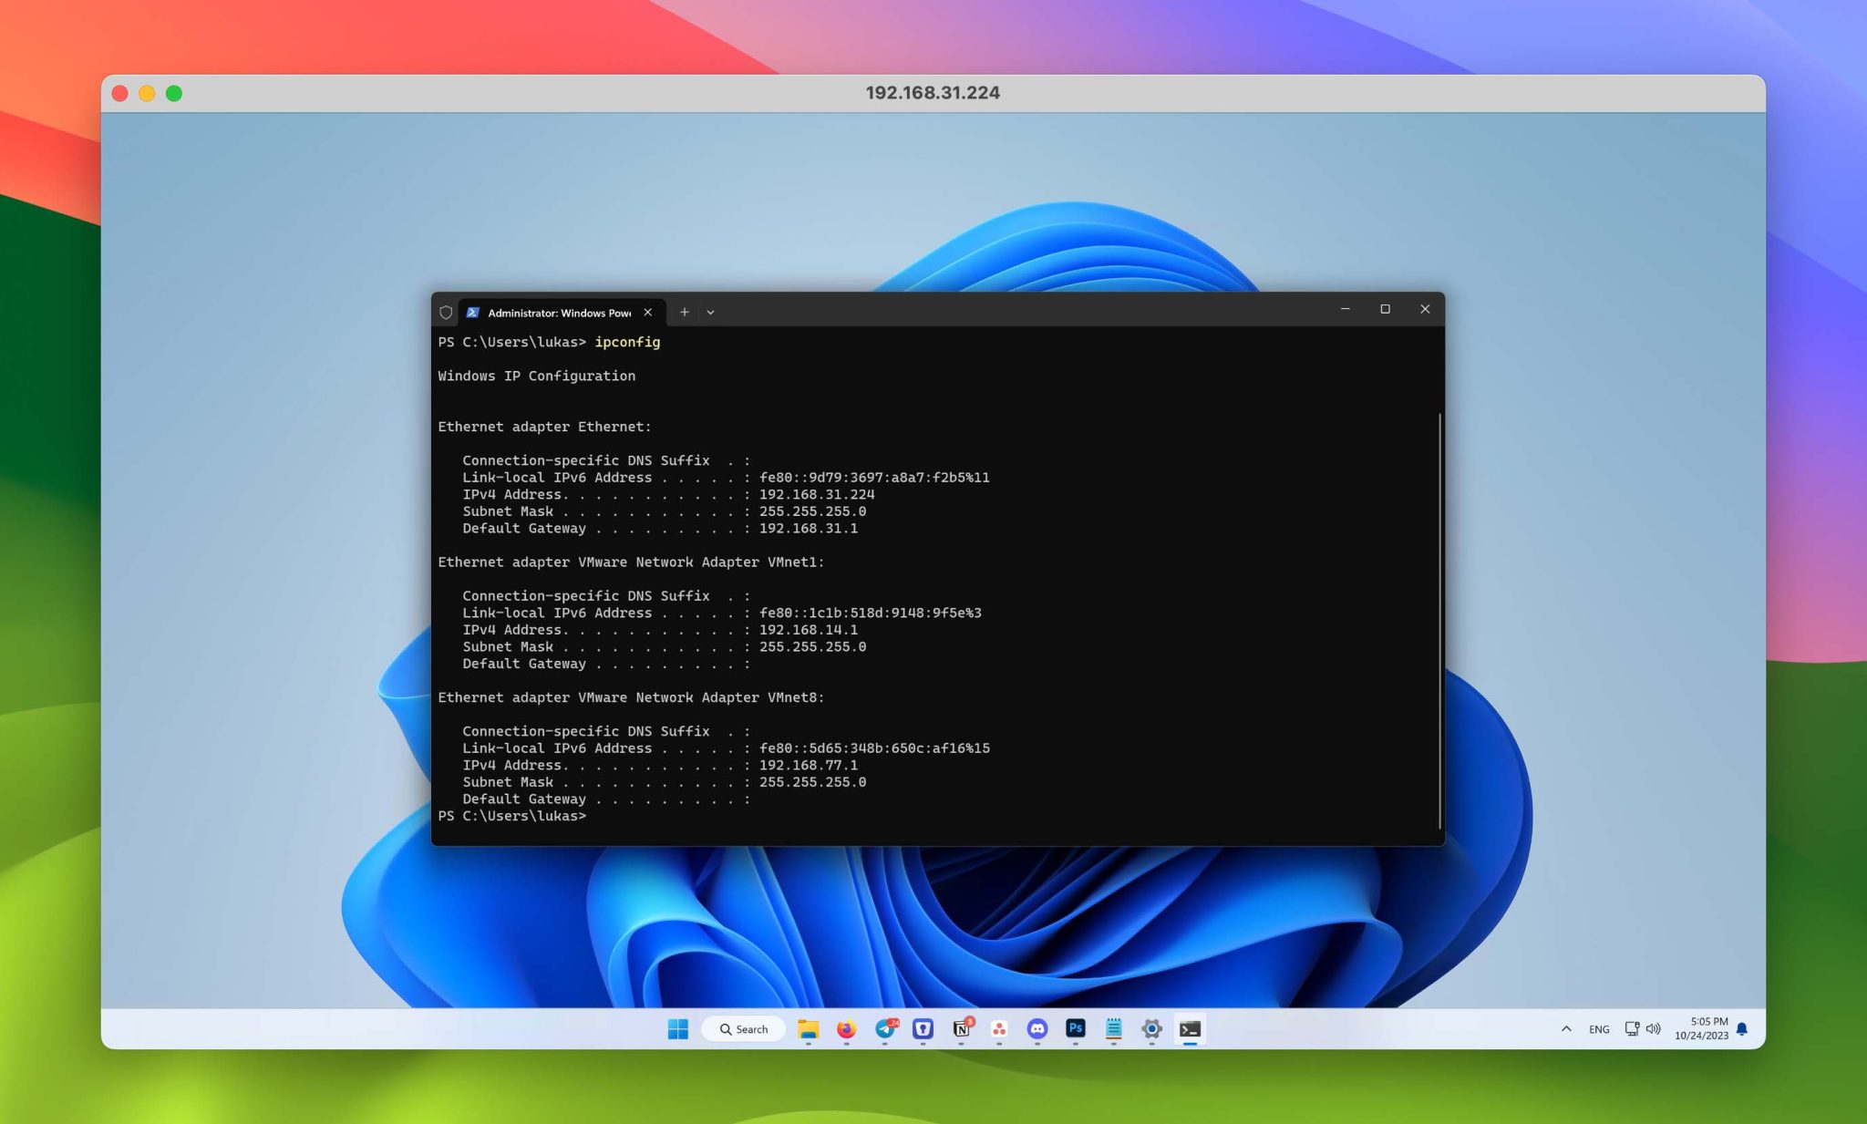Click the date and time in the tray
Viewport: 1867px width, 1124px height.
click(x=1703, y=1028)
